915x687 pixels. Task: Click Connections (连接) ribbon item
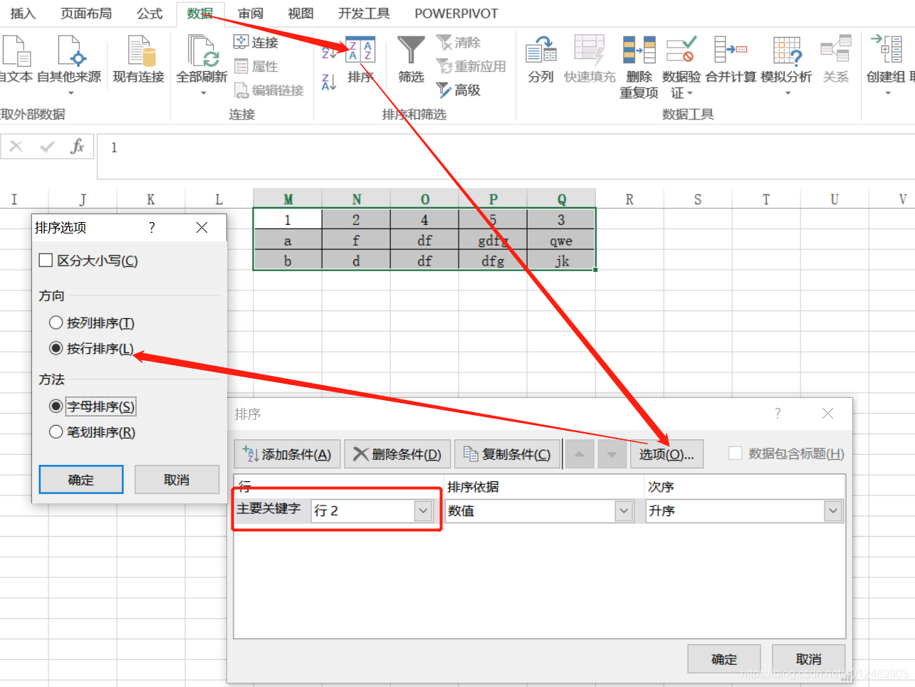click(256, 43)
